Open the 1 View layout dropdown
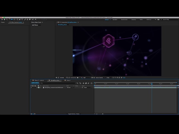 [x=109, y=78]
